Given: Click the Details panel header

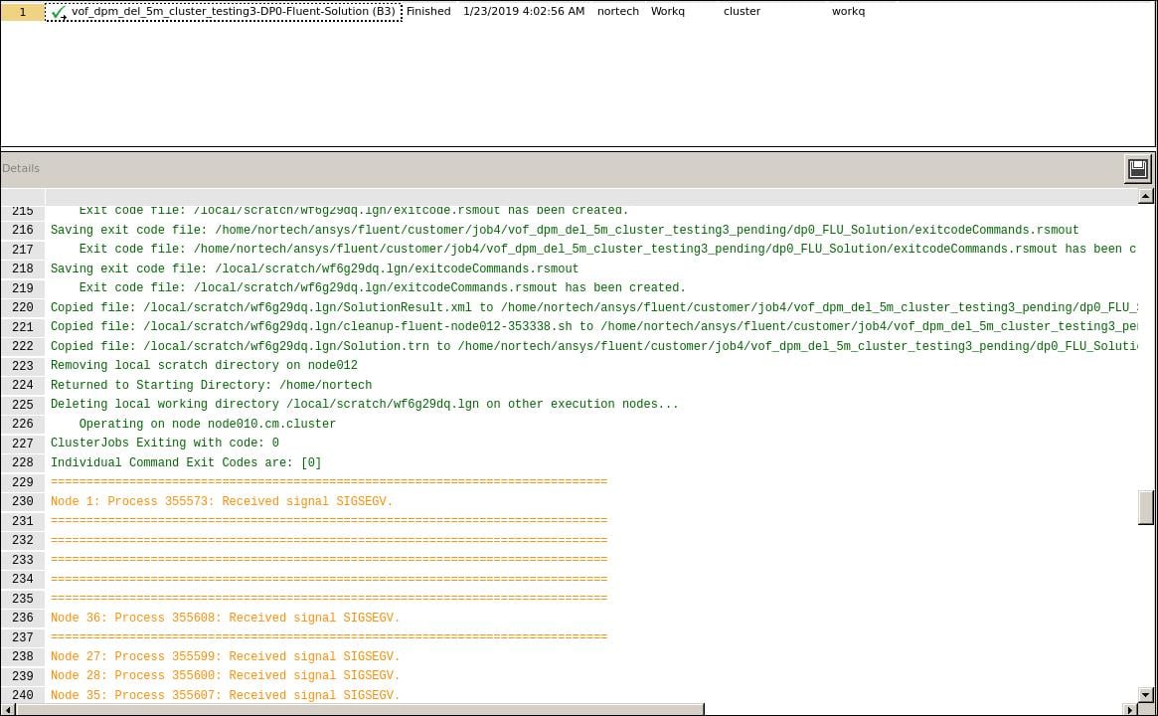Looking at the screenshot, I should point(21,168).
